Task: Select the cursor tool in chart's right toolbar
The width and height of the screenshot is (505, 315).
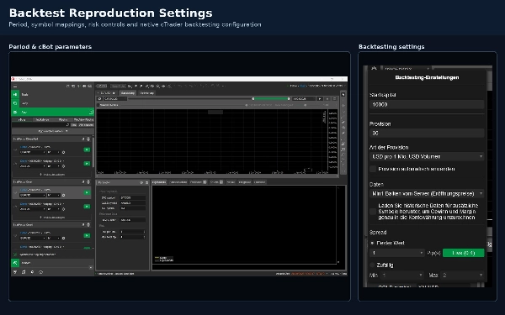Action: pos(343,94)
